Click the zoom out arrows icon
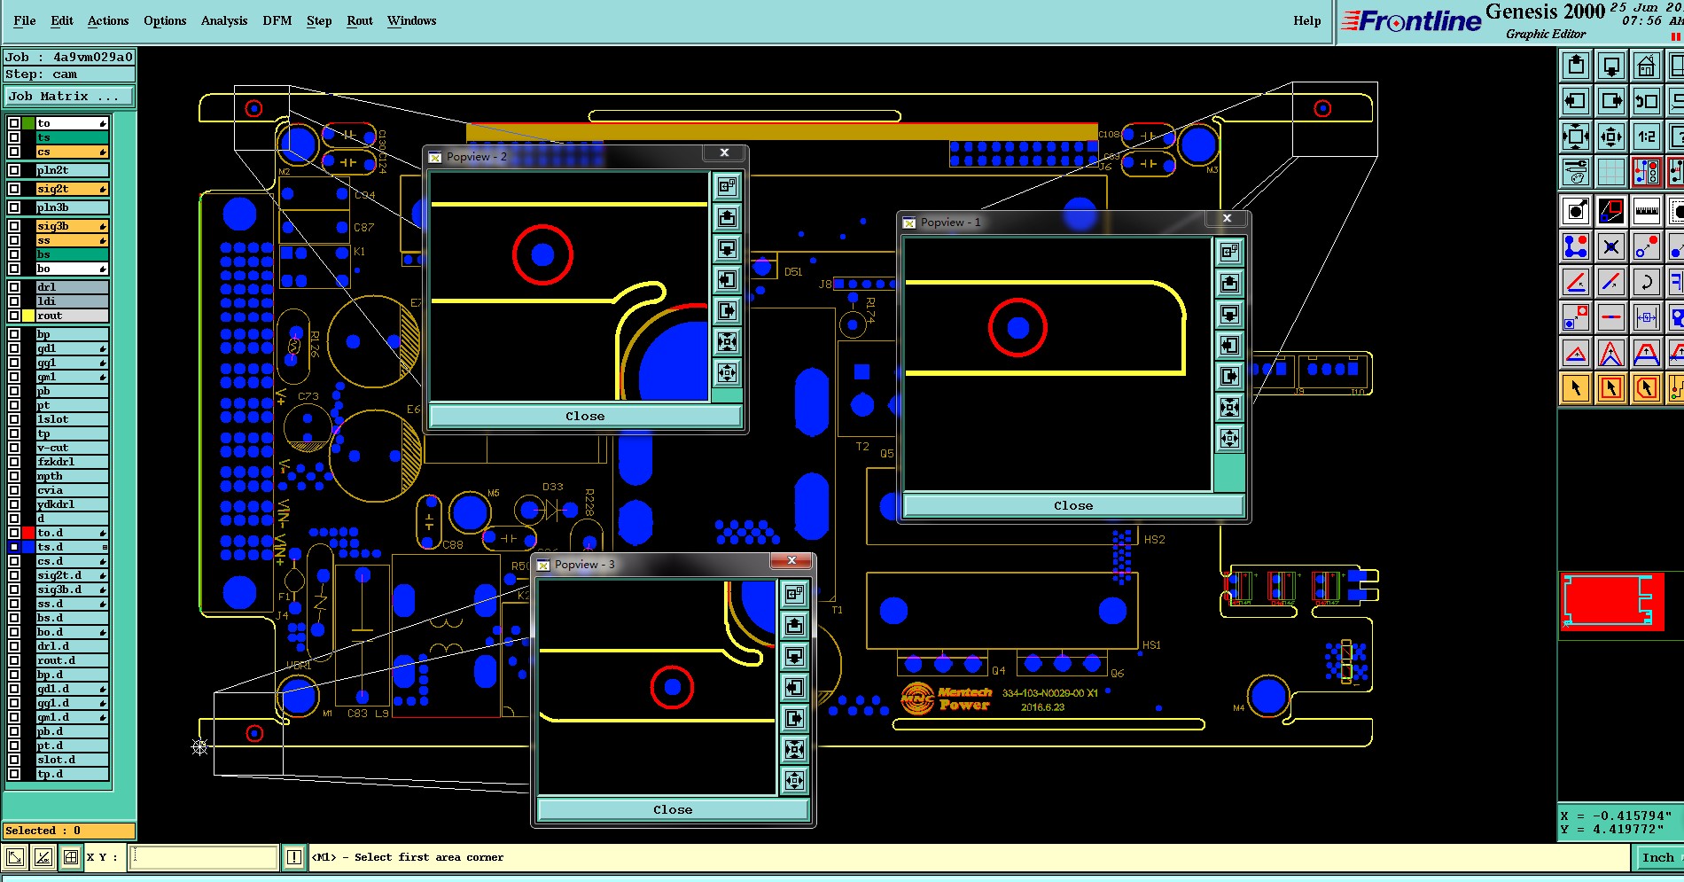 tap(1576, 137)
